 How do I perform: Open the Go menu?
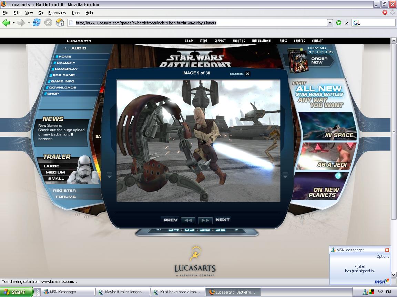[41, 13]
